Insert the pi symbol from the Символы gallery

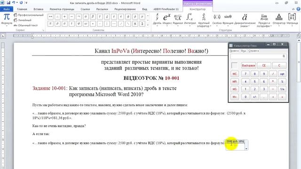coord(50,23)
